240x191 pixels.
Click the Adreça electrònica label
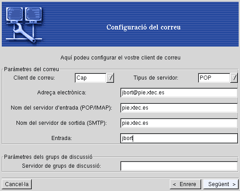62,93
